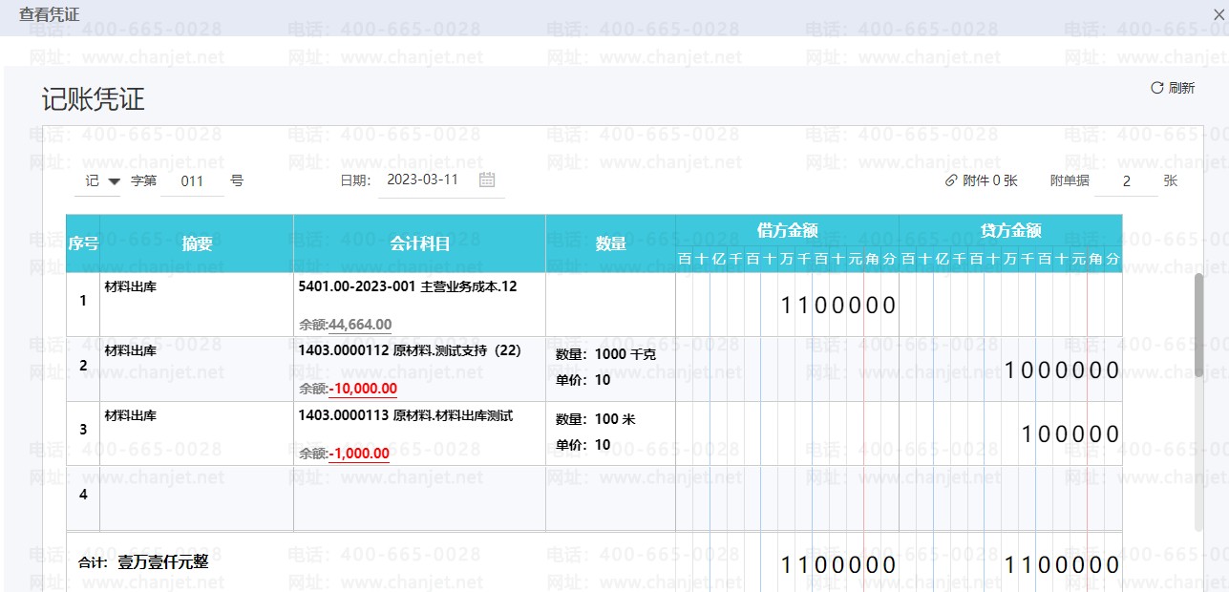The height and width of the screenshot is (592, 1229).
Task: Click the 数量 column header
Action: [x=611, y=243]
